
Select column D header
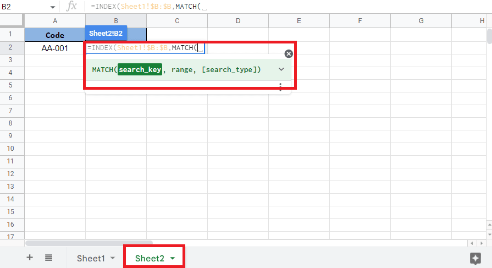click(238, 21)
